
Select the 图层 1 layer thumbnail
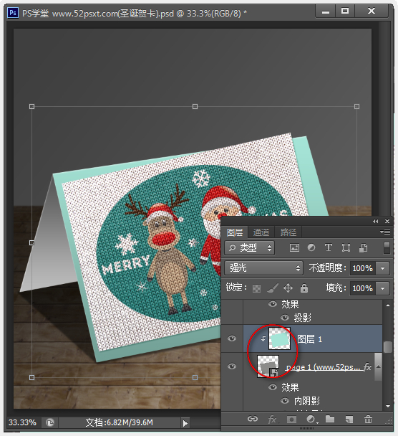coord(279,338)
